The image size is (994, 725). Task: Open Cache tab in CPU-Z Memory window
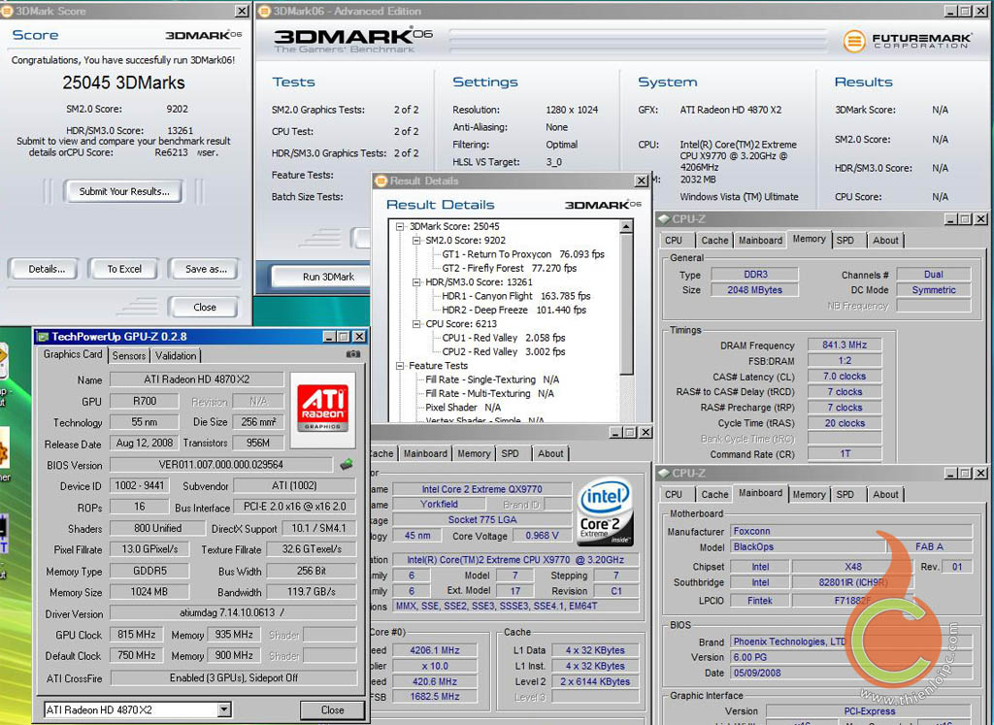(x=714, y=240)
